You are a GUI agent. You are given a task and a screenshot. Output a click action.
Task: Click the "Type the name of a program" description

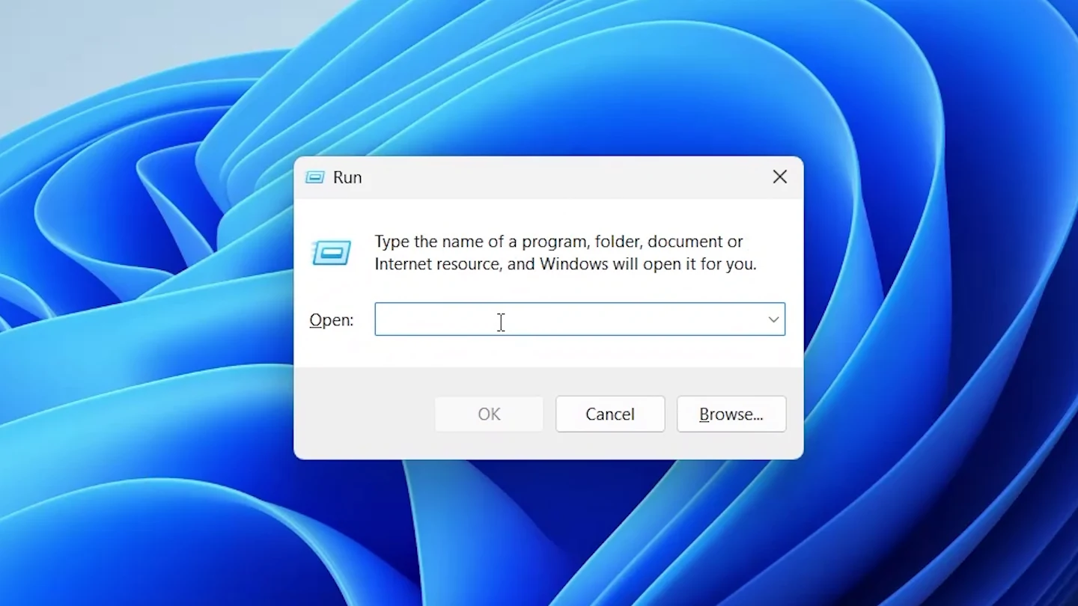[x=565, y=253]
